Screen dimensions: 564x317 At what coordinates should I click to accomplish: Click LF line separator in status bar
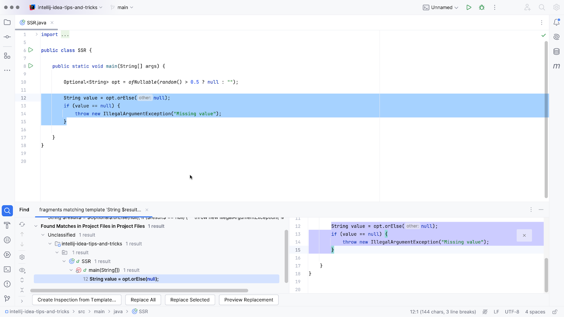point(496,312)
